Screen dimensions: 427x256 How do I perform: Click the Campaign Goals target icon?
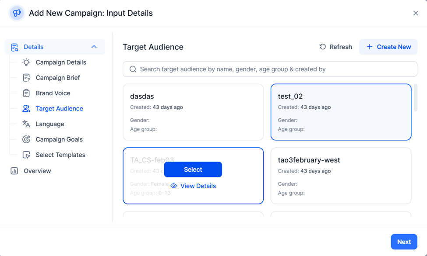click(26, 139)
